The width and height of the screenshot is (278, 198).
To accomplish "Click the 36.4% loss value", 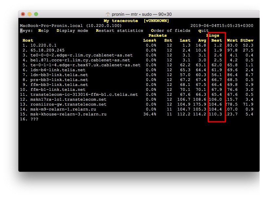I will click(150, 114).
